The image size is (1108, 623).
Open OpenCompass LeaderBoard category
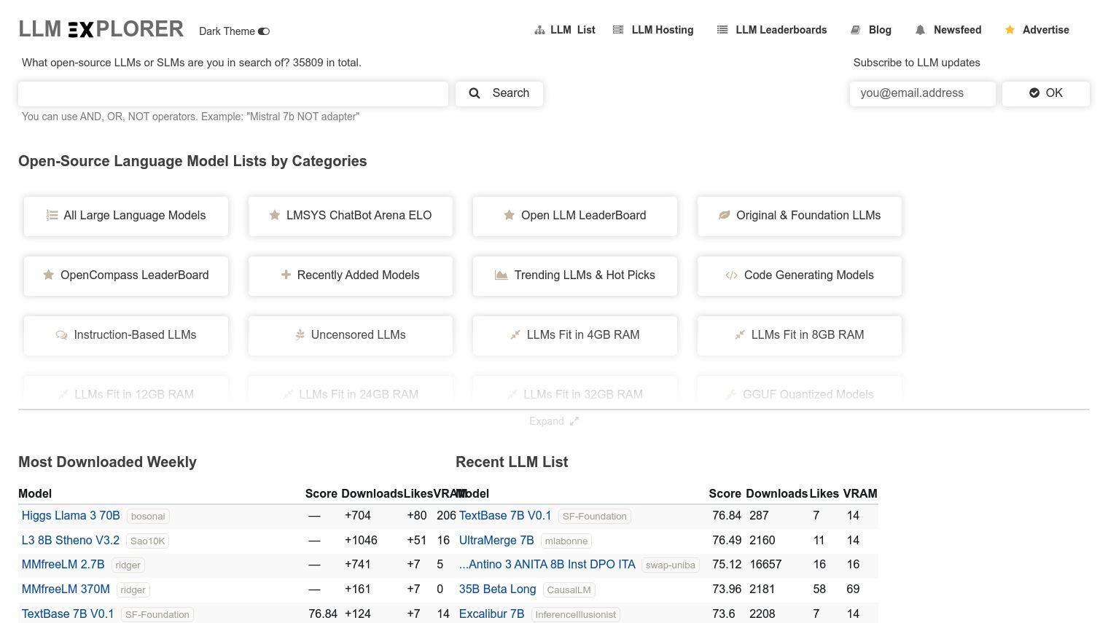tap(126, 275)
